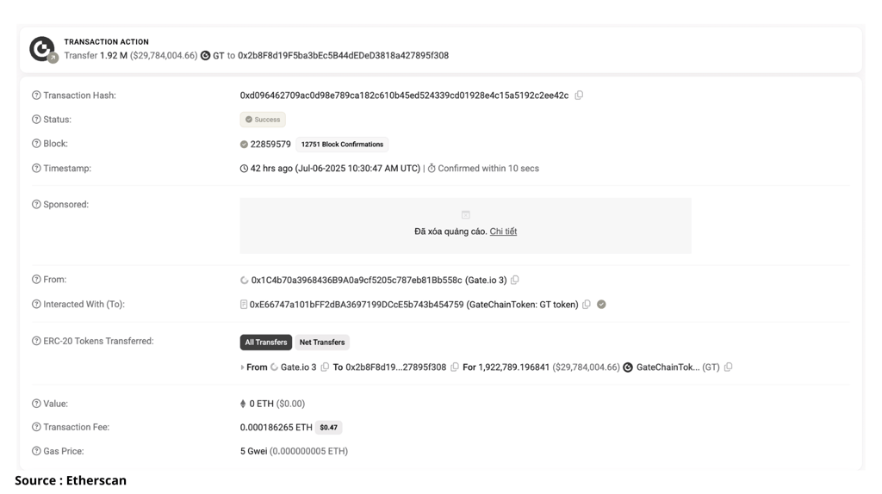Copy the From address Gate.io 3
Screen dimensions: 882x494
point(515,280)
